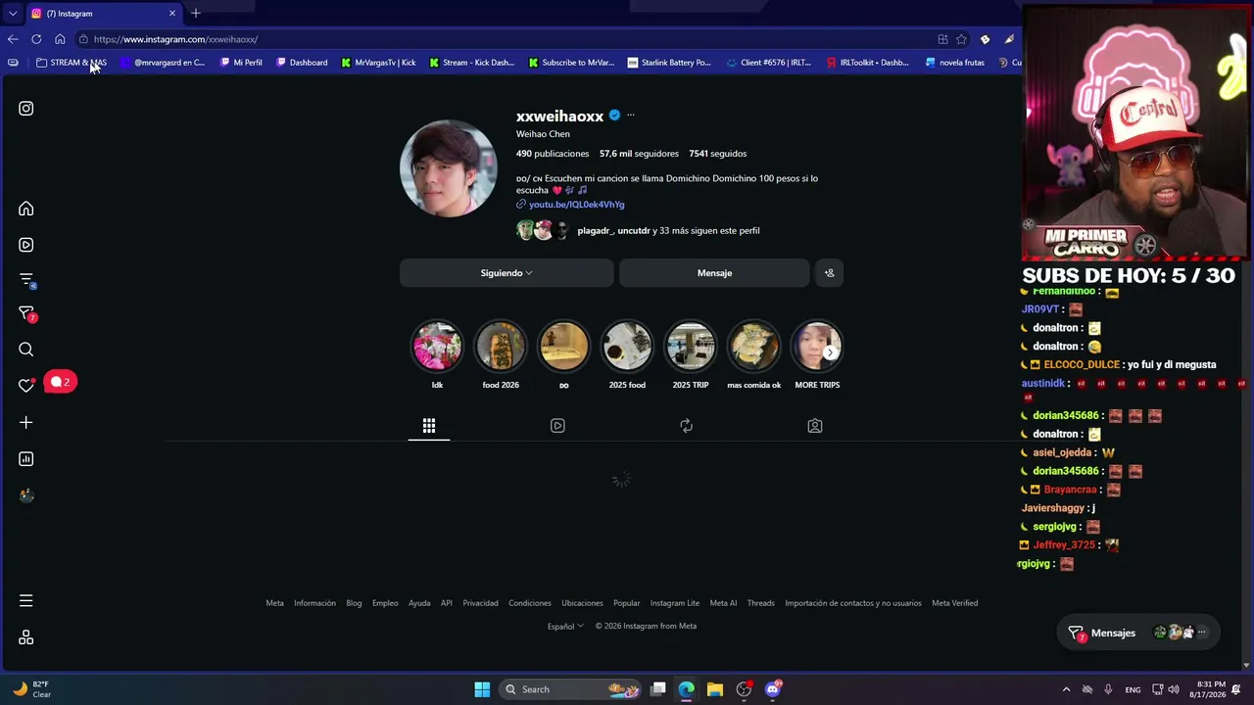Open the Windows Start menu
Image resolution: width=1254 pixels, height=705 pixels.
click(x=482, y=689)
